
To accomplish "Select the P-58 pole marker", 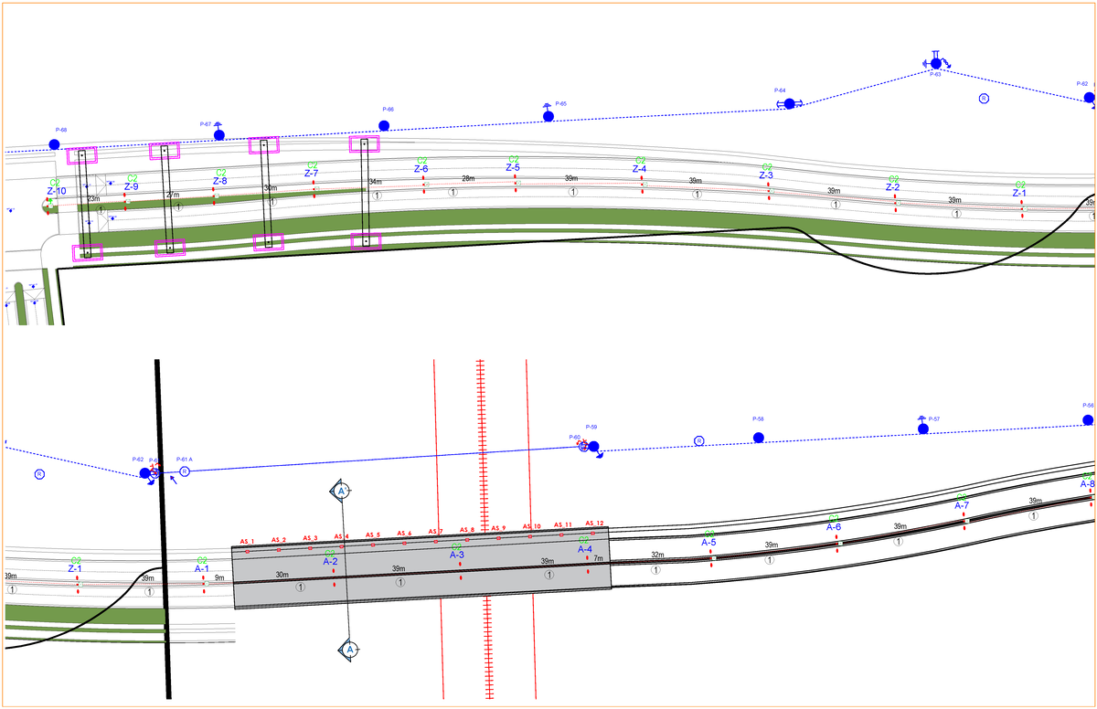I will 758,438.
